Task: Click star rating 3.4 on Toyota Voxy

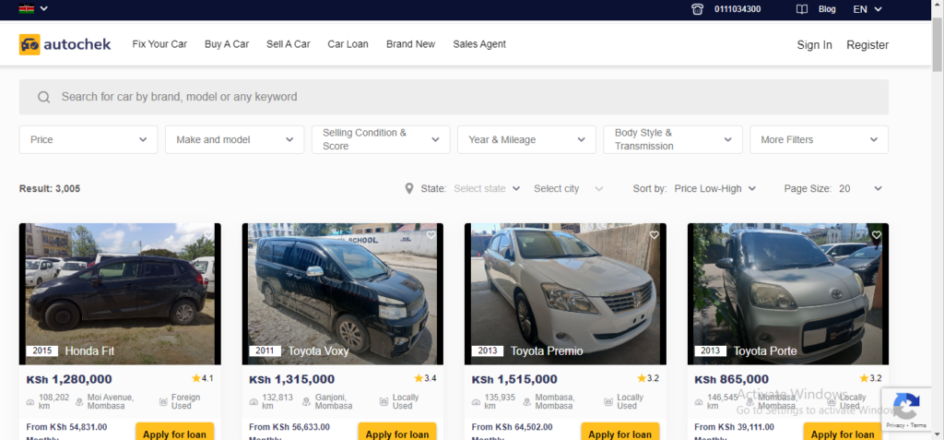Action: 425,378
